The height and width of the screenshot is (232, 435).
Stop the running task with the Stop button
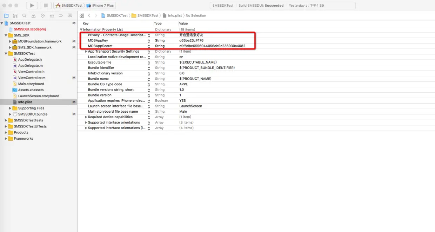click(45, 6)
